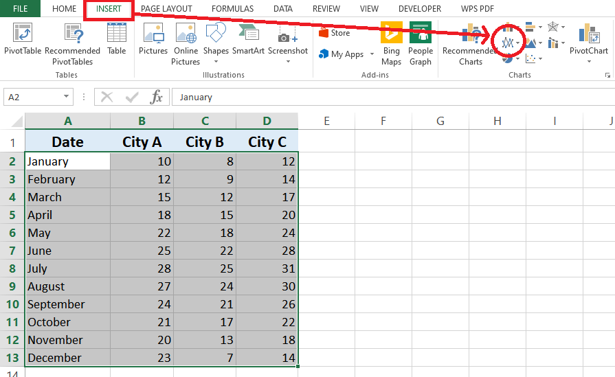
Task: Open Online Pictures
Action: click(186, 44)
